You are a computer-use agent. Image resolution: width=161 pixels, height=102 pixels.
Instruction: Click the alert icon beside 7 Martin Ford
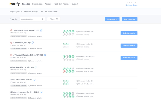11,30
